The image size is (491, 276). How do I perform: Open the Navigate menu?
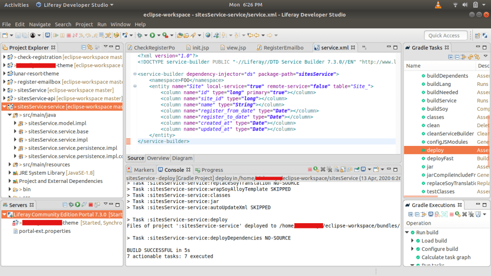pyautogui.click(x=39, y=24)
